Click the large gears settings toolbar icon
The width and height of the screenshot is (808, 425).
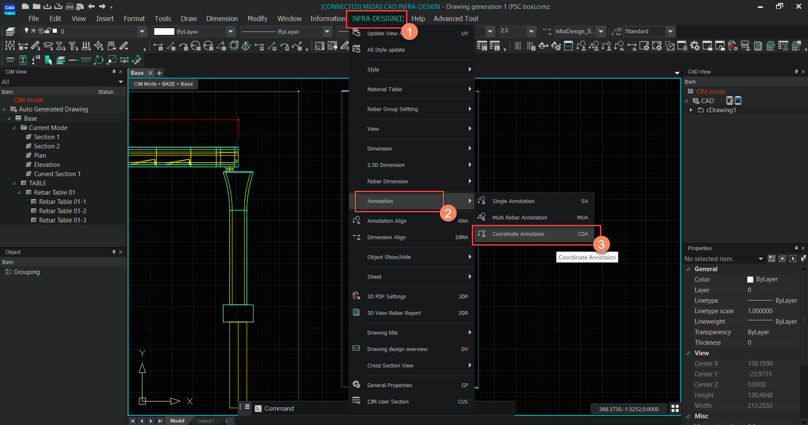click(695, 46)
